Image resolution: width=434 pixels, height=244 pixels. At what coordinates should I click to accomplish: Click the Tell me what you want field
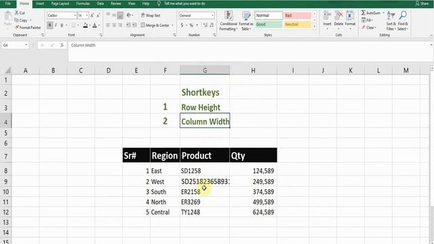tap(184, 3)
